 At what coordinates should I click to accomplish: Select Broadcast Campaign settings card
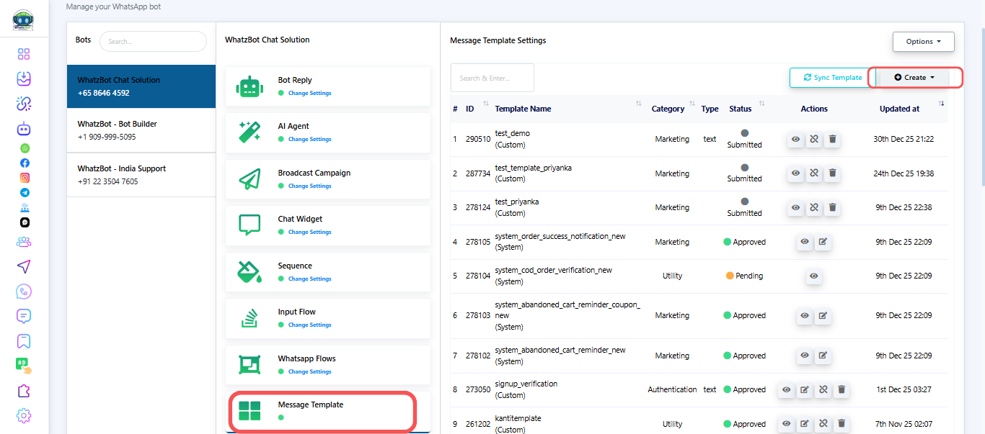click(328, 179)
